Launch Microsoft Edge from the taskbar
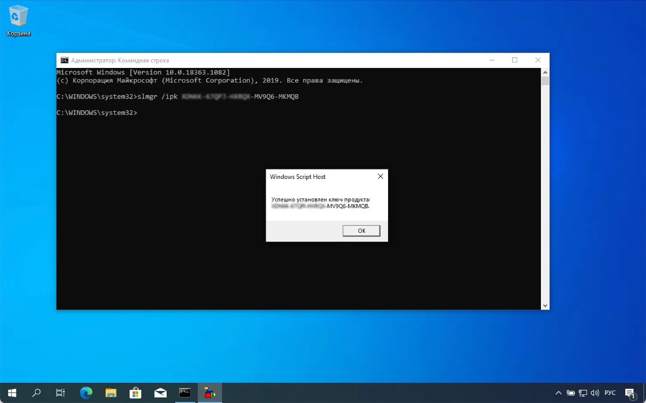Screen dimensions: 646x403 pyautogui.click(x=86, y=393)
